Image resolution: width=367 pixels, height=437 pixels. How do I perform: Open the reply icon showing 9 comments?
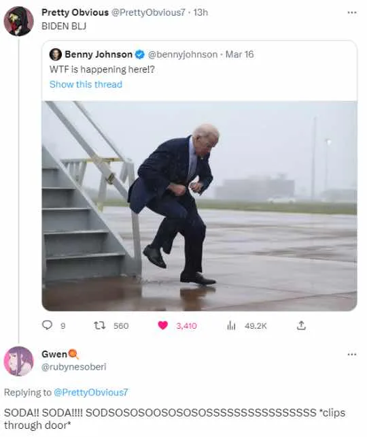pyautogui.click(x=47, y=325)
